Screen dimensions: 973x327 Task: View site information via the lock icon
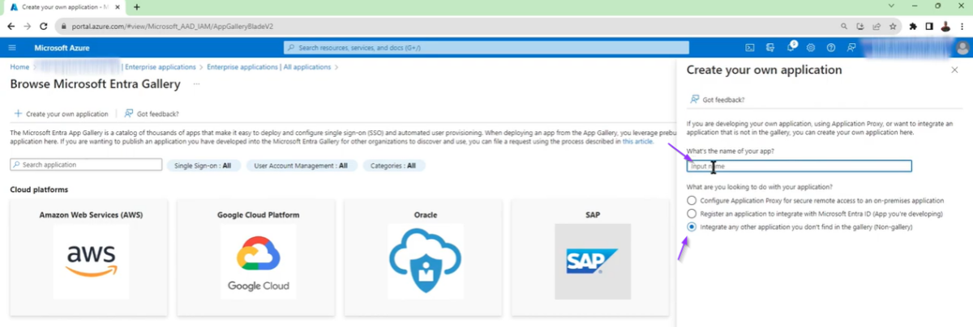pos(63,26)
